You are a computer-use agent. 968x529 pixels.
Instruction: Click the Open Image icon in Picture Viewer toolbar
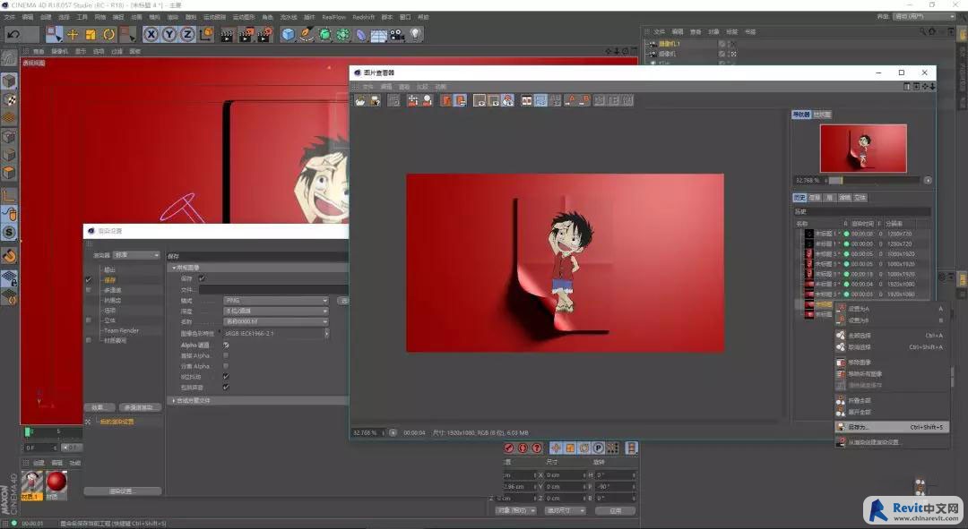point(360,100)
